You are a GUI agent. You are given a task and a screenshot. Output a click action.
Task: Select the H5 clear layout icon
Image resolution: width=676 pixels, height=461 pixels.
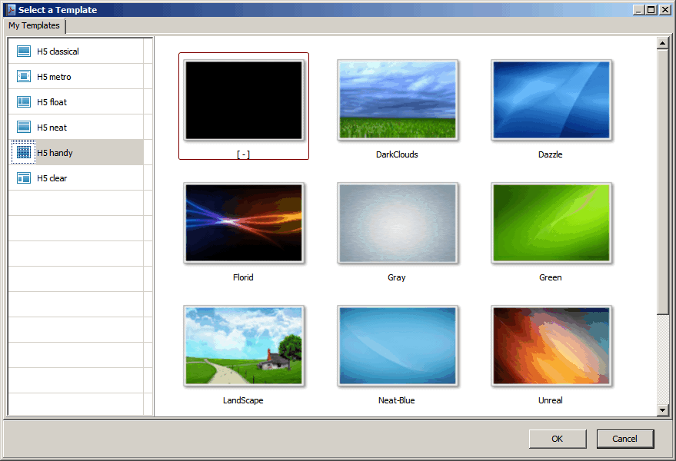pyautogui.click(x=24, y=178)
